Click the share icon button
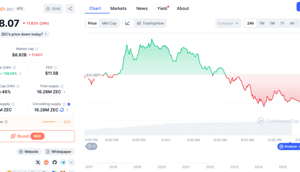The height and width of the screenshot is (172, 300). [x=70, y=8]
